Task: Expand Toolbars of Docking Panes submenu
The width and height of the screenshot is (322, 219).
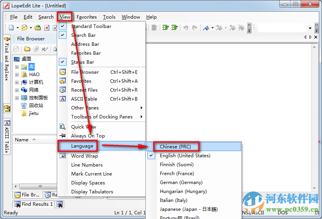Action: click(x=102, y=117)
